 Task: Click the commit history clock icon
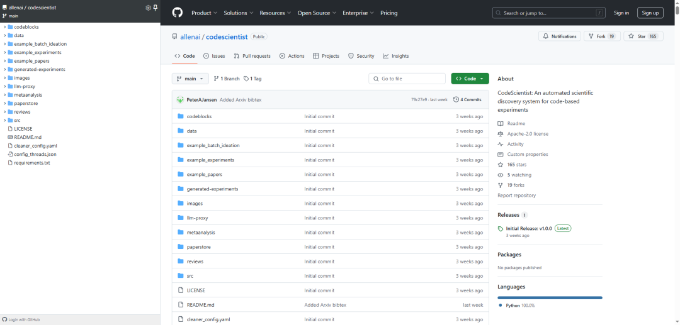pos(456,99)
